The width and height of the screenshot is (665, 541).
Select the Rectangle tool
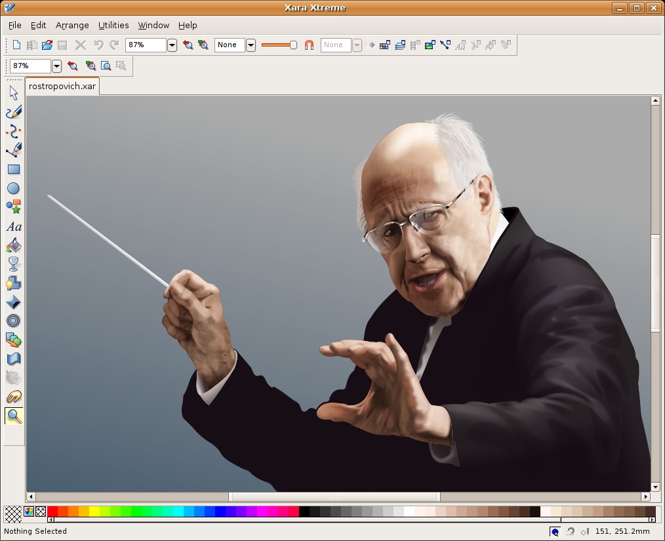(14, 170)
